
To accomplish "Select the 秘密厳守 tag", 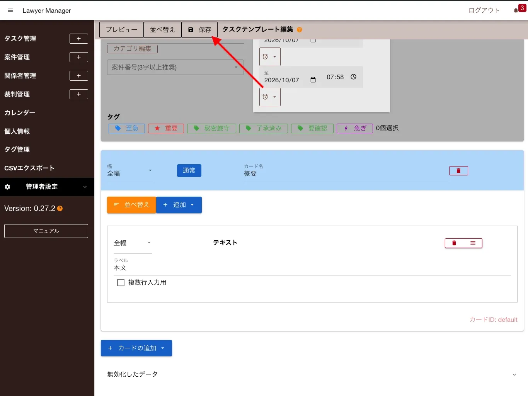I will (211, 128).
